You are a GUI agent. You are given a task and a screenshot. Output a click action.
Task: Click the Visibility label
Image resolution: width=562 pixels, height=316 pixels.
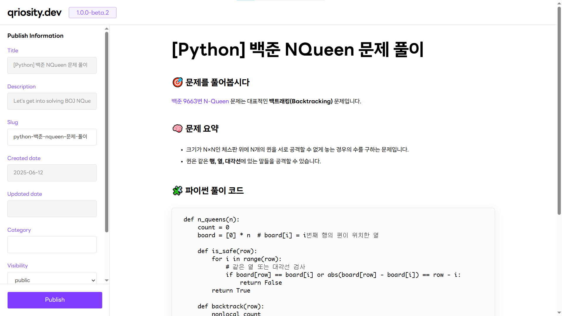[x=18, y=266]
